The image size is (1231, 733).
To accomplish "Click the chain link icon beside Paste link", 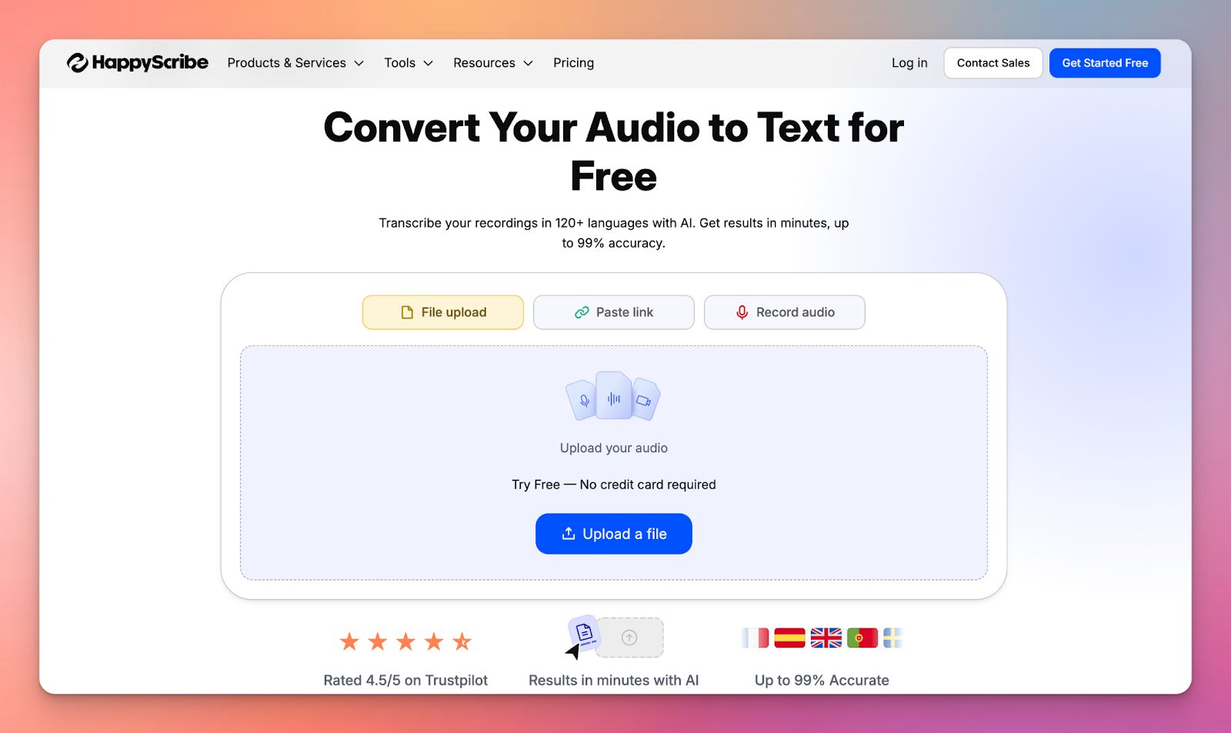I will coord(581,312).
